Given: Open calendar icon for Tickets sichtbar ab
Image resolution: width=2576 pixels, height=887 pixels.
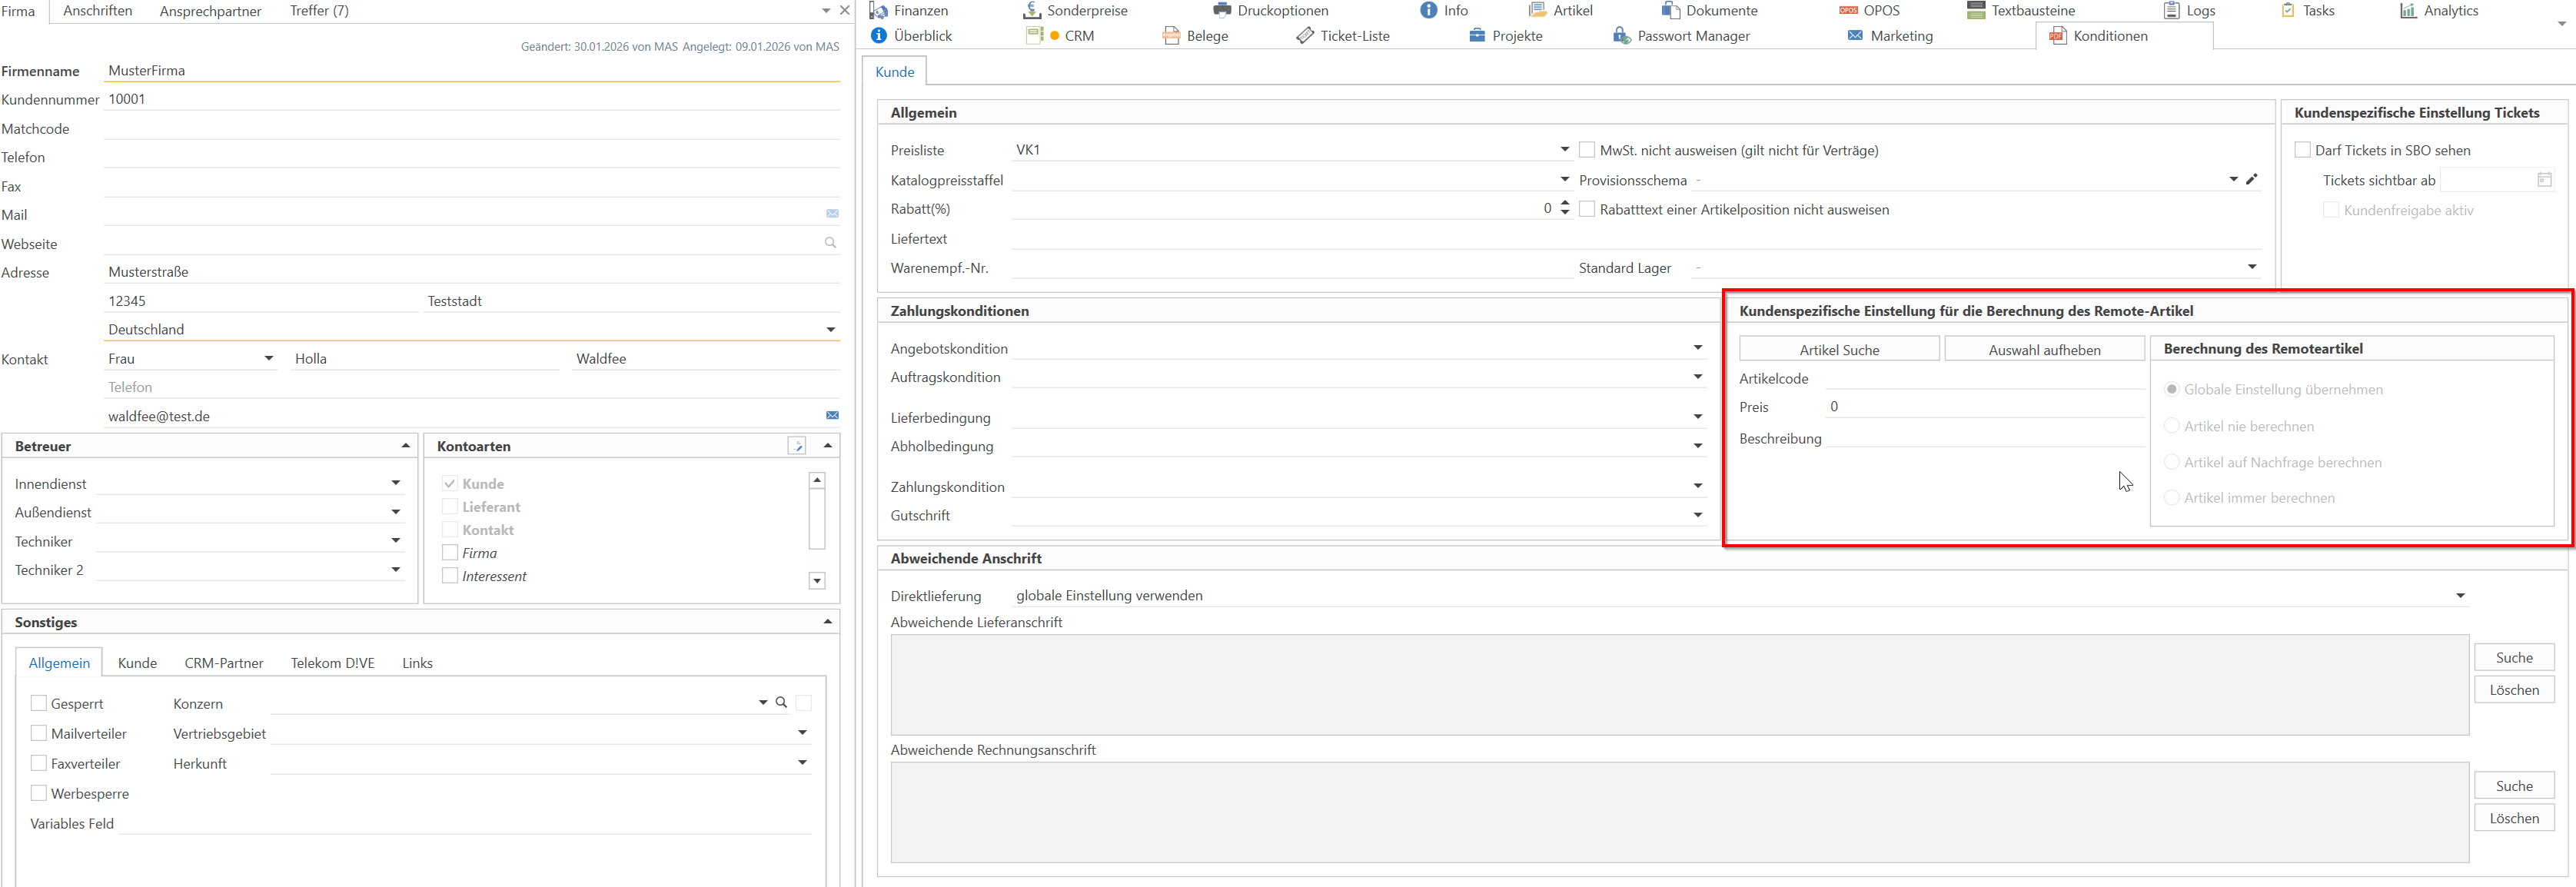Looking at the screenshot, I should [2544, 180].
